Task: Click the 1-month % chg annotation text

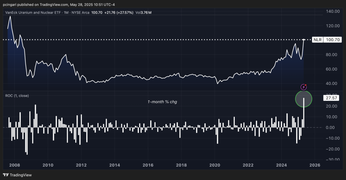Action: click(162, 102)
